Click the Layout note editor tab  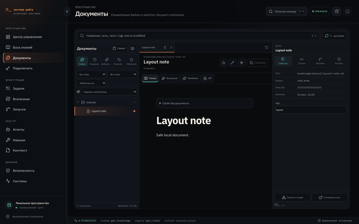pyautogui.click(x=148, y=47)
